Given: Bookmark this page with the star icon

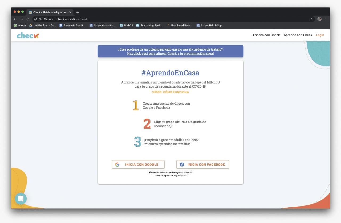Looking at the screenshot, I should (311, 19).
